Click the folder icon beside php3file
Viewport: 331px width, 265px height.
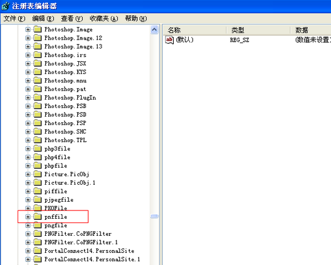tap(38, 149)
